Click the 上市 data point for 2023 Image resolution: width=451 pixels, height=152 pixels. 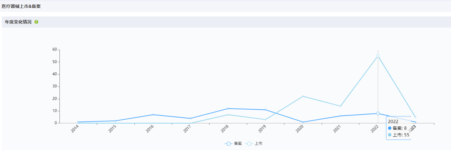click(x=415, y=117)
